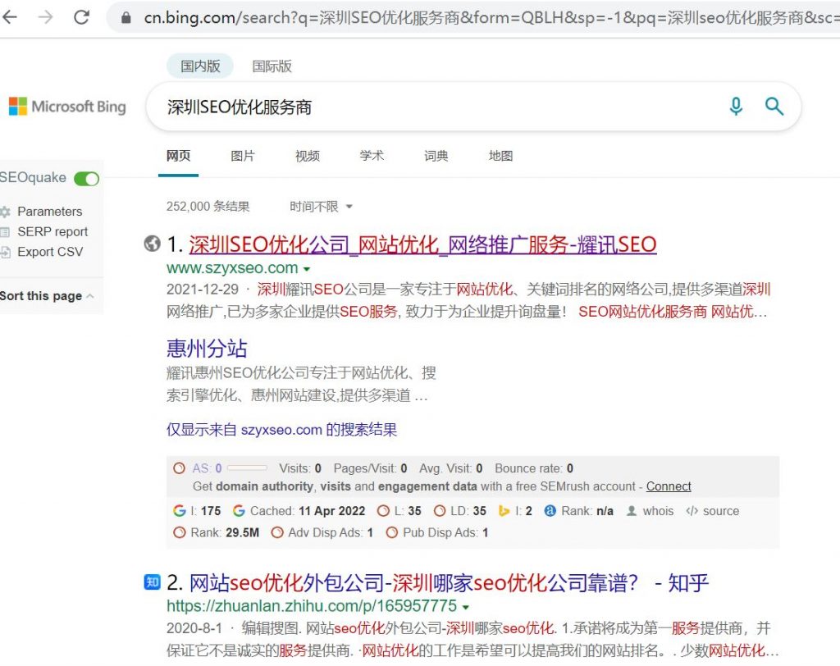Open the 时间不限 filter dropdown

pos(316,207)
